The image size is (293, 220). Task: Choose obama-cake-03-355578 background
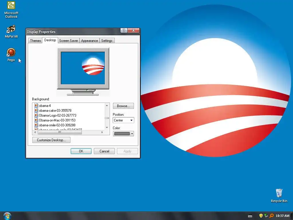55,110
